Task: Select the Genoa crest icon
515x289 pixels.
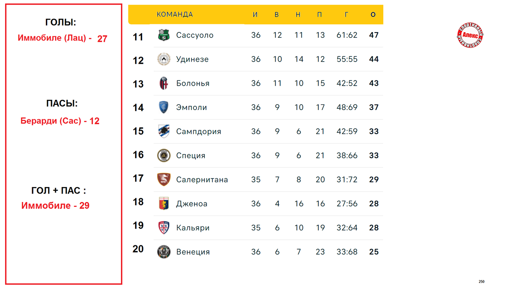Action: [x=164, y=203]
